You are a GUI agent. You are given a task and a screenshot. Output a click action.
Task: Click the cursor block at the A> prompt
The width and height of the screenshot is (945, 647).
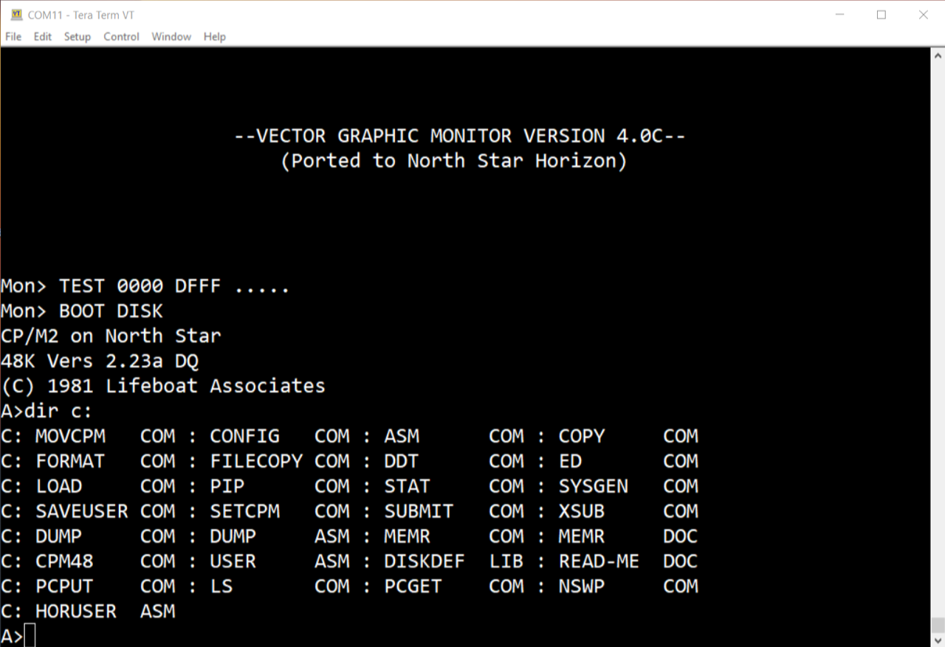[30, 636]
